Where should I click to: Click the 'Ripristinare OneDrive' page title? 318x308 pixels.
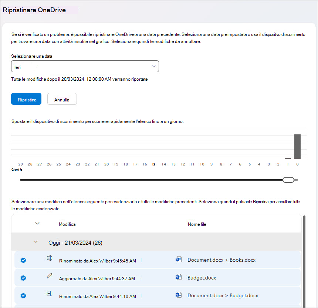pyautogui.click(x=34, y=10)
